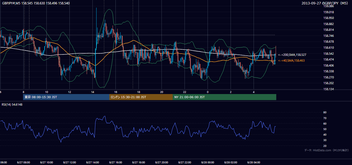Click the 158.814 price axis label
This screenshot has width=352, height=165.
tap(328, 30)
